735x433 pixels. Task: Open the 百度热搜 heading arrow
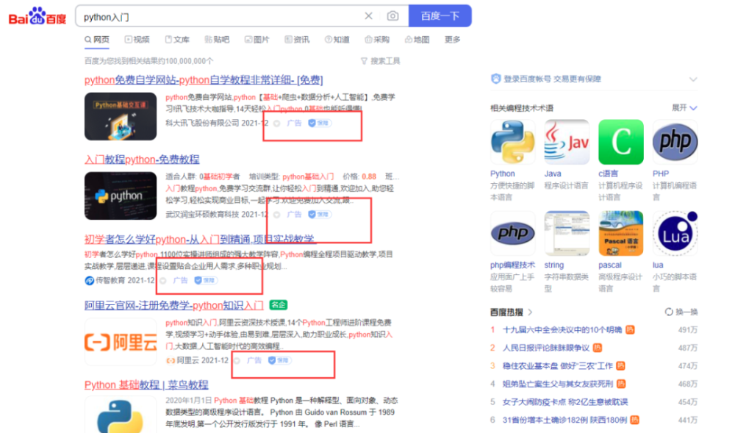click(530, 312)
